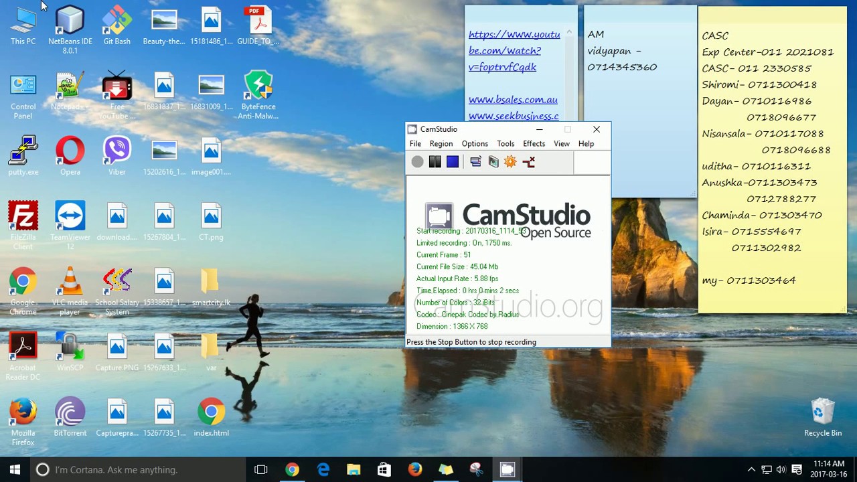
Task: Select FileZilla Client shortcut
Action: [23, 226]
